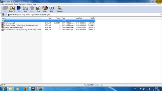Image resolution: width=162 pixels, height=91 pixels.
Task: Open the Commands menu
Action: coord(9,4)
